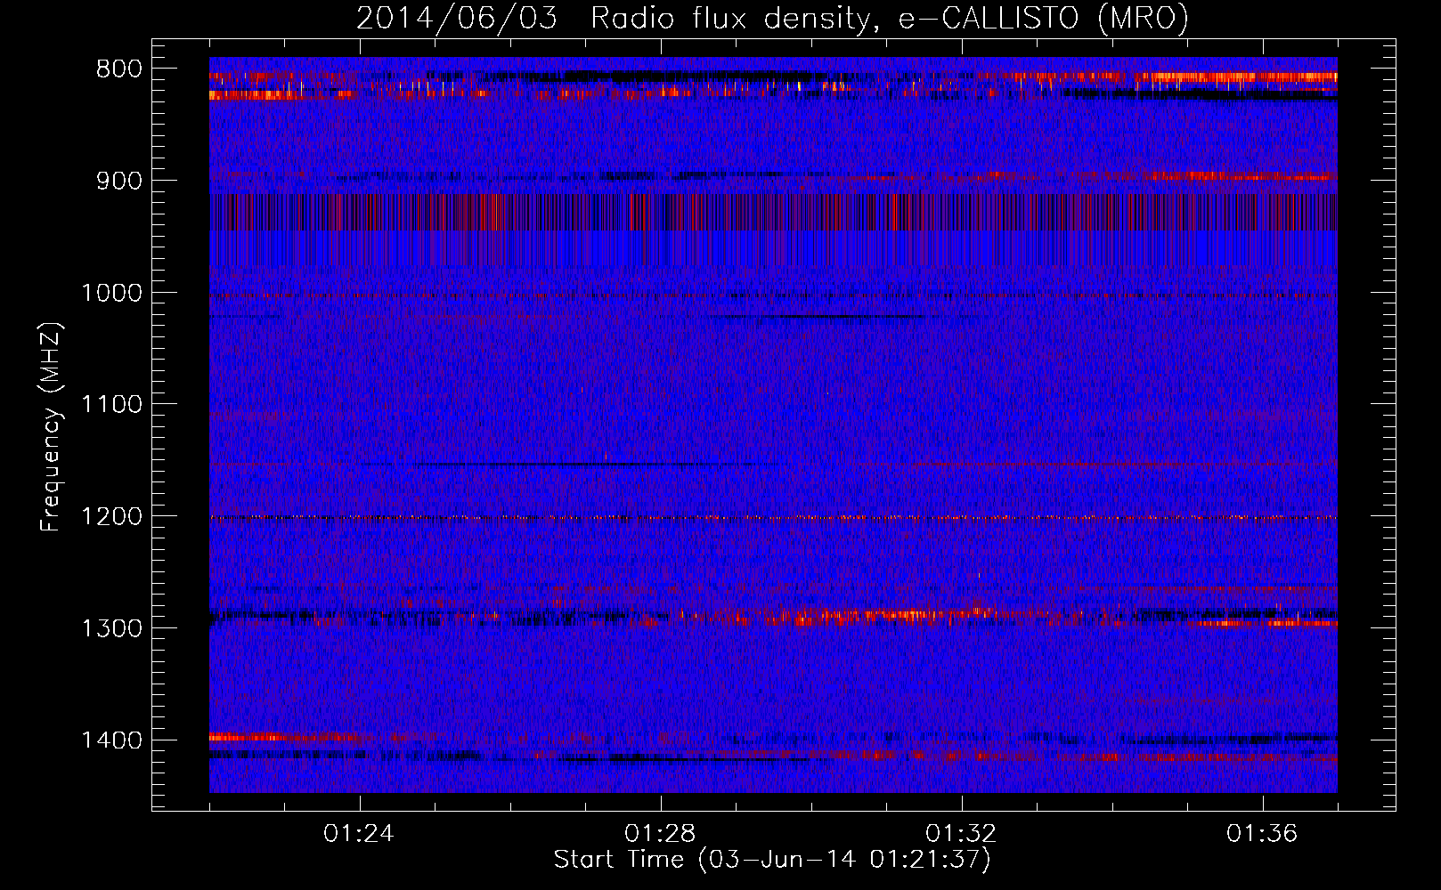Click the 1400 frequency tick label

coord(111,740)
